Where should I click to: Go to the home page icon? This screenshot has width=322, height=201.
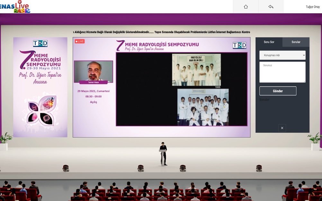(246, 7)
